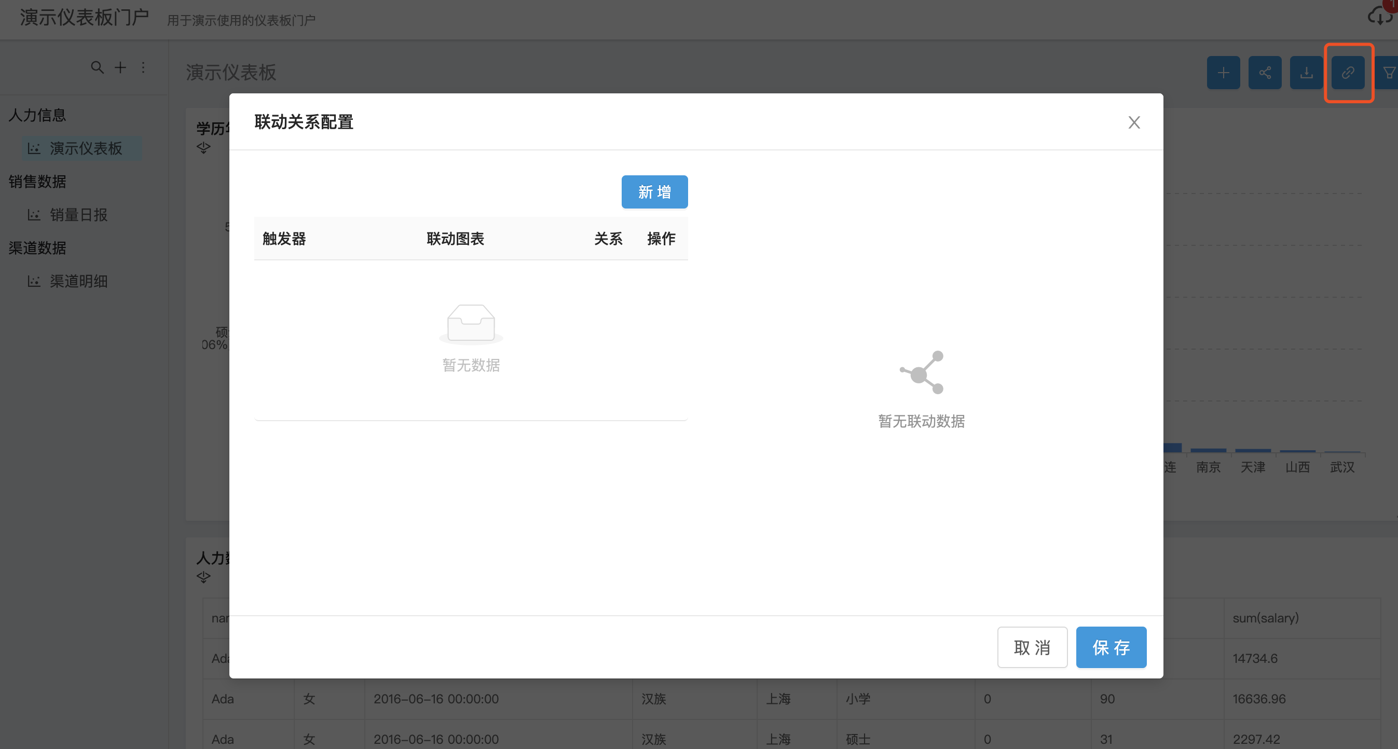Viewport: 1398px width, 749px height.
Task: Click the download icon in the dashboard toolbar
Action: [1306, 73]
